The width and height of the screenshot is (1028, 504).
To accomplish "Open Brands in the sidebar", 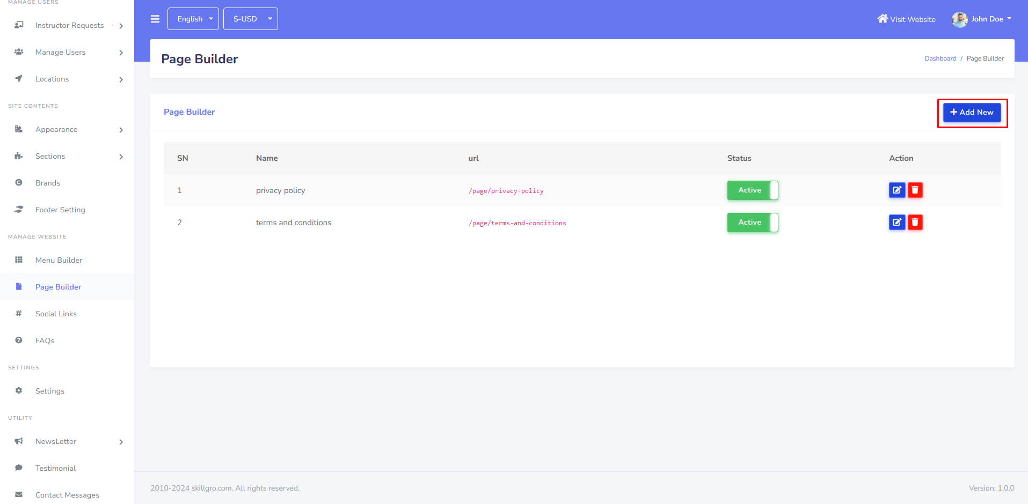I will click(x=67, y=183).
